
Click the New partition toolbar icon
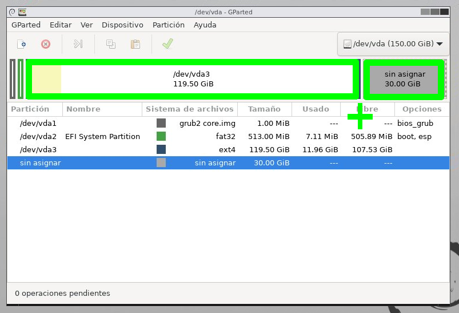tap(22, 43)
